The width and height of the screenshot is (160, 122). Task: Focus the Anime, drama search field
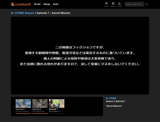point(134,4)
